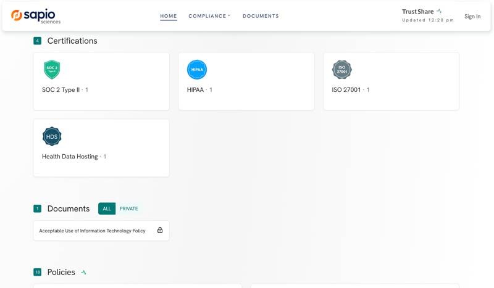Image resolution: width=494 pixels, height=288 pixels.
Task: Click the Sapio Sciences logo
Action: [36, 16]
